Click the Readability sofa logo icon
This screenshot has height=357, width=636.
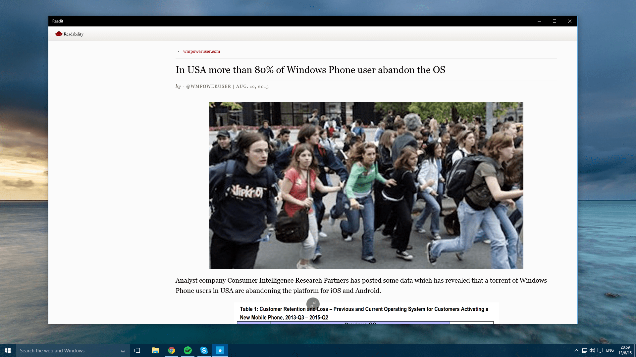(59, 34)
